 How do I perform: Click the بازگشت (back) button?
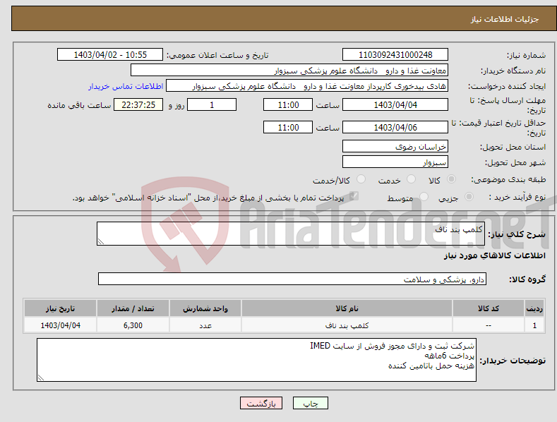pos(261,403)
